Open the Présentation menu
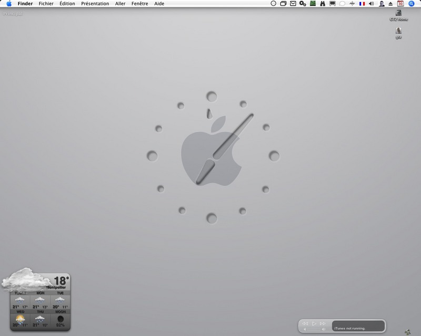This screenshot has width=421, height=336. tap(95, 4)
